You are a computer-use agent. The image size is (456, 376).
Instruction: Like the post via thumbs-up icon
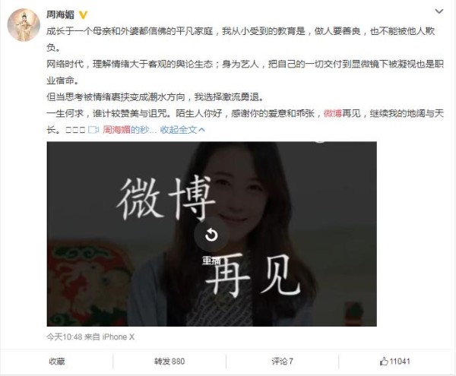click(x=384, y=361)
